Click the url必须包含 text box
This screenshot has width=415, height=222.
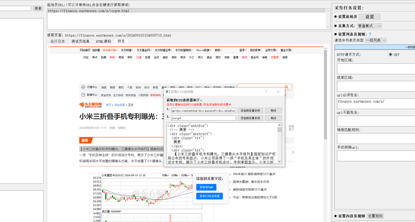pyautogui.click(x=376, y=104)
